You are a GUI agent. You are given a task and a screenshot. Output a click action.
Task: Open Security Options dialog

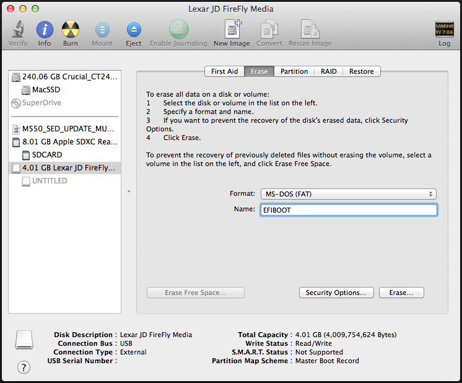336,293
